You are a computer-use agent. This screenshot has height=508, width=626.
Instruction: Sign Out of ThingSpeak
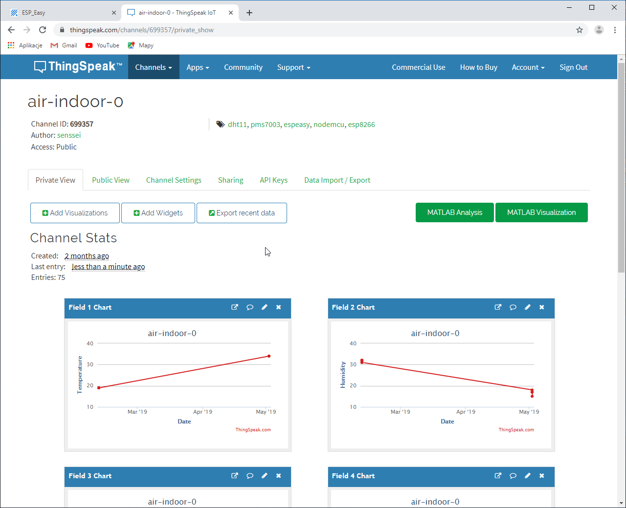(574, 67)
